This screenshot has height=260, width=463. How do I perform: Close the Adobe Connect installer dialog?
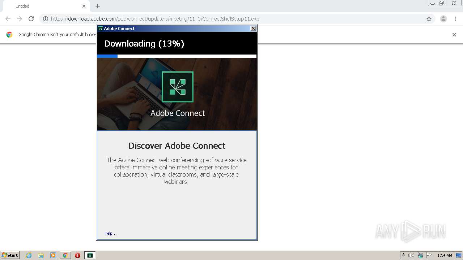(x=253, y=29)
